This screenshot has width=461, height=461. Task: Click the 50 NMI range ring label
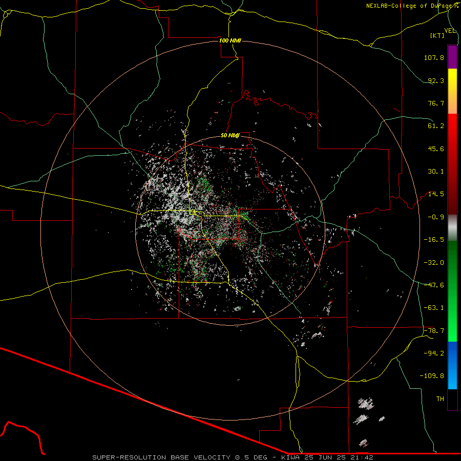(x=230, y=135)
